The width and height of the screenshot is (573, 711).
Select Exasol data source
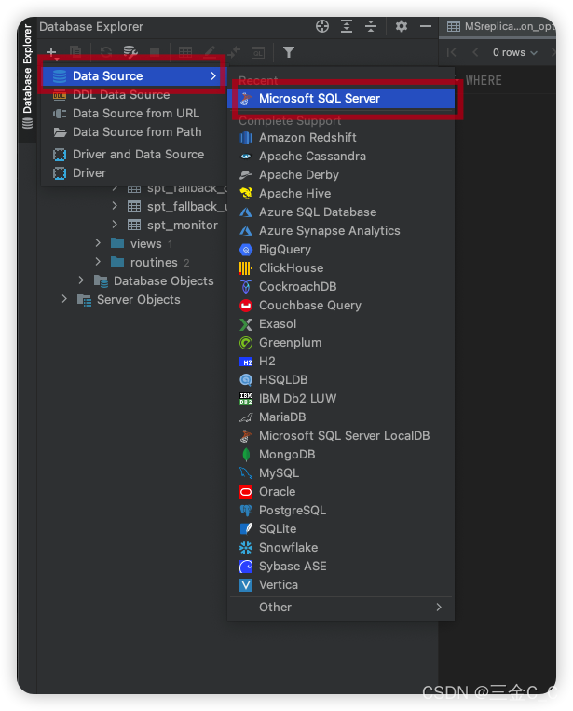341,323
